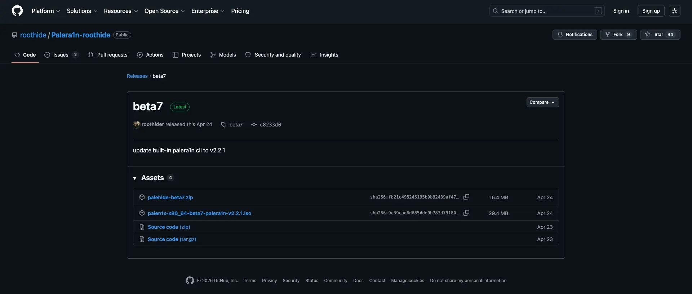Collapse the Assets section triangle
Viewport: 692px width, 294px height.
(x=135, y=178)
